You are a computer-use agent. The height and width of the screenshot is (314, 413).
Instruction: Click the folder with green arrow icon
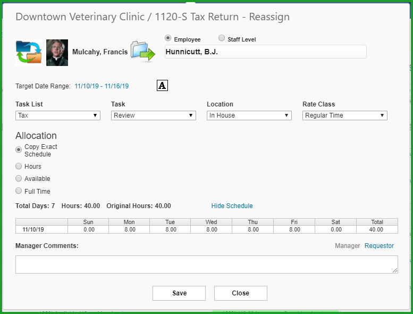(x=143, y=51)
